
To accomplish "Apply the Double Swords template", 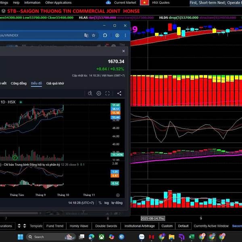I will [106, 226].
